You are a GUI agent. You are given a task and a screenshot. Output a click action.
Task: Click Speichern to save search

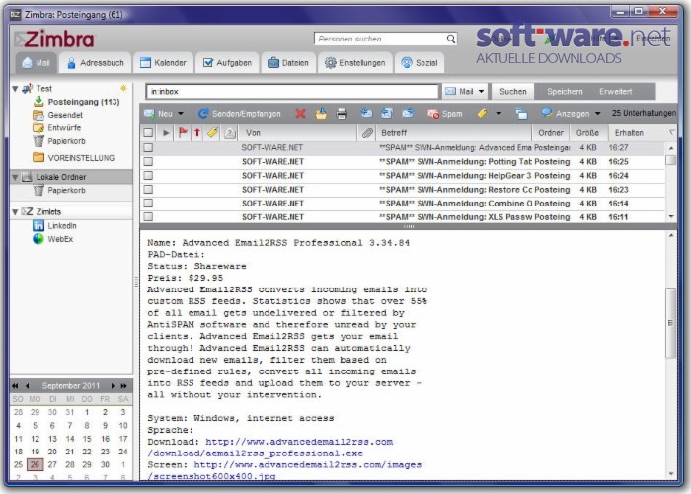tap(565, 91)
